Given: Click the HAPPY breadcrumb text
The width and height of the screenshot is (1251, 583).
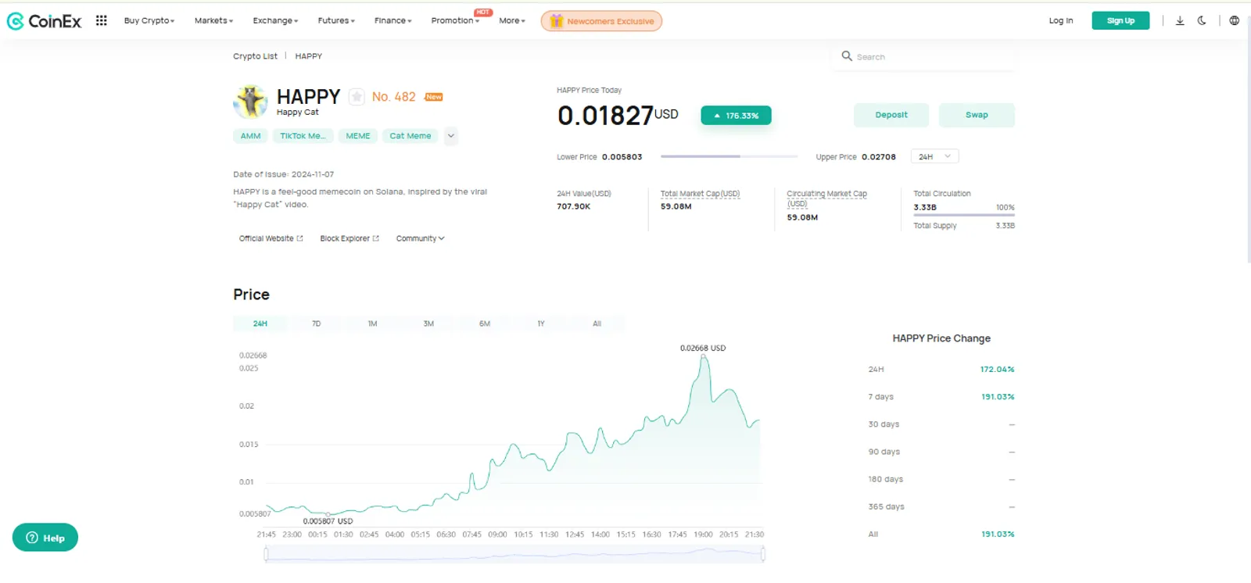Looking at the screenshot, I should pos(308,56).
